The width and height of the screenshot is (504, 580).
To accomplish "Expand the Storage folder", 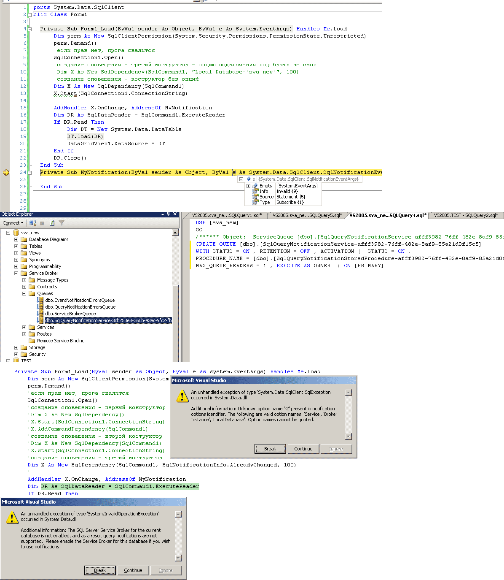I will pos(16,347).
